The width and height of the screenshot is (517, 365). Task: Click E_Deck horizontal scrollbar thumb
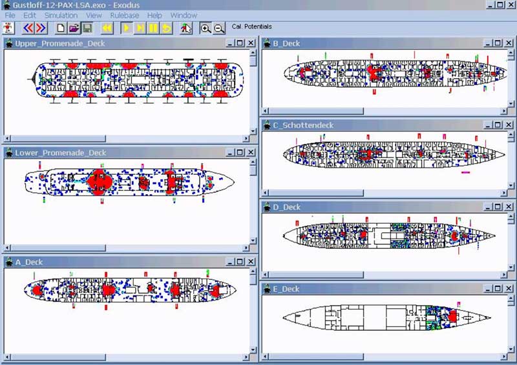pos(316,357)
